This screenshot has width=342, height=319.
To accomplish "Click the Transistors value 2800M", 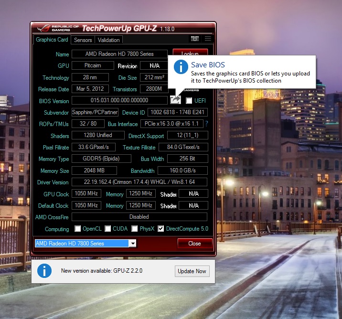I will (x=154, y=89).
